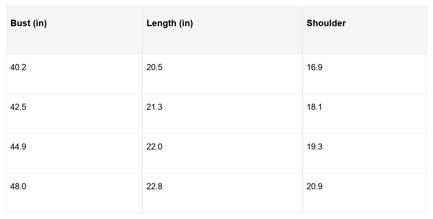This screenshot has width=433, height=219.
Task: Click the smallest shoulder measurement cell
Action: 315,67
